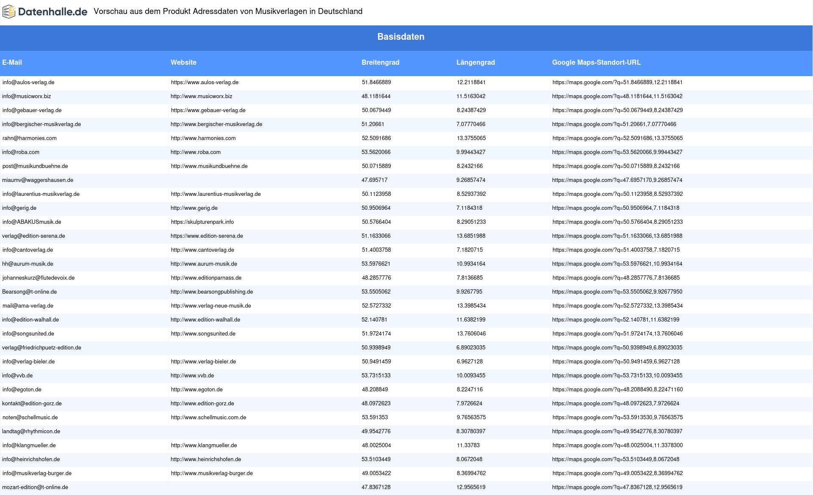Viewport: 813px width, 495px height.
Task: Open website http://www.edition-walhall.de
Action: (205, 320)
